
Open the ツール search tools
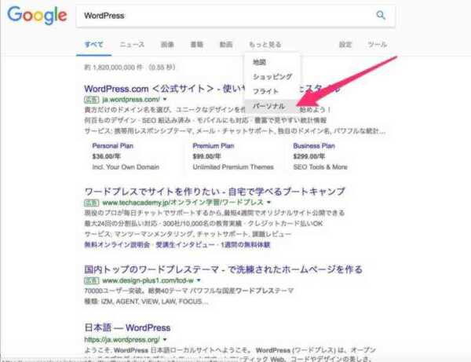[378, 45]
